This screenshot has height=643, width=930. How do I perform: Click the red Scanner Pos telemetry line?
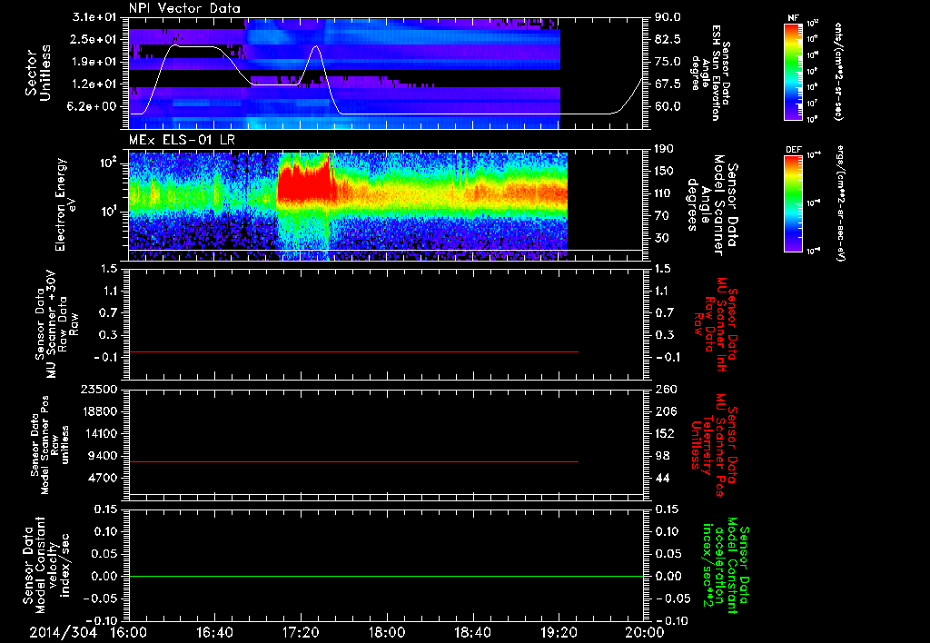(x=353, y=461)
